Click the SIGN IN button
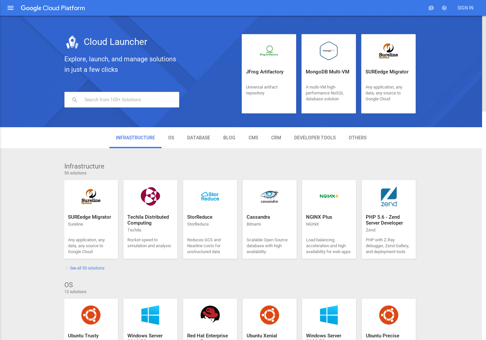 [x=465, y=8]
